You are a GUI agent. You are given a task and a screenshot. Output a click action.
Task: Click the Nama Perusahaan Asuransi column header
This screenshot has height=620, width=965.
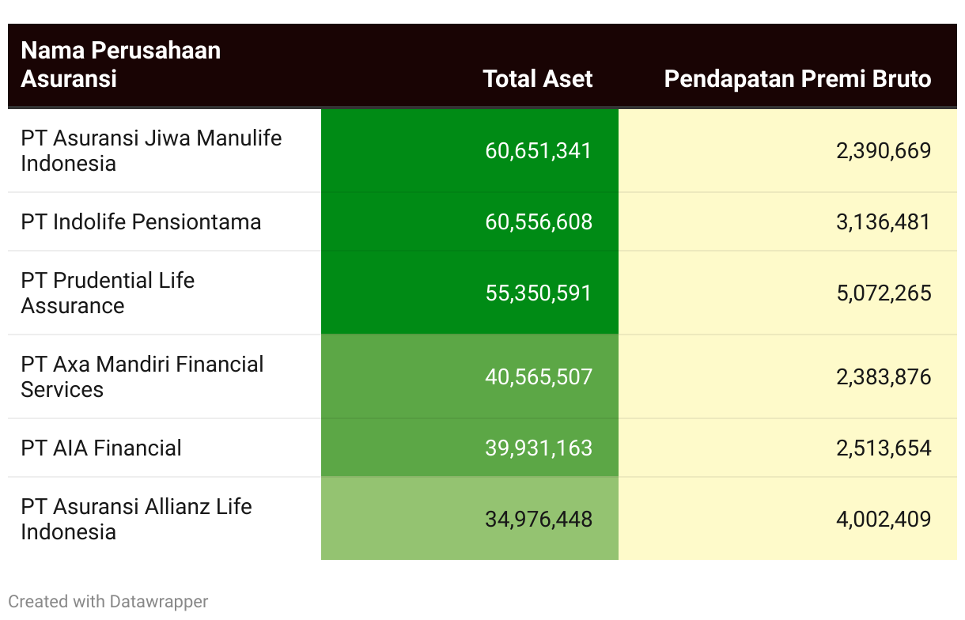click(x=120, y=65)
